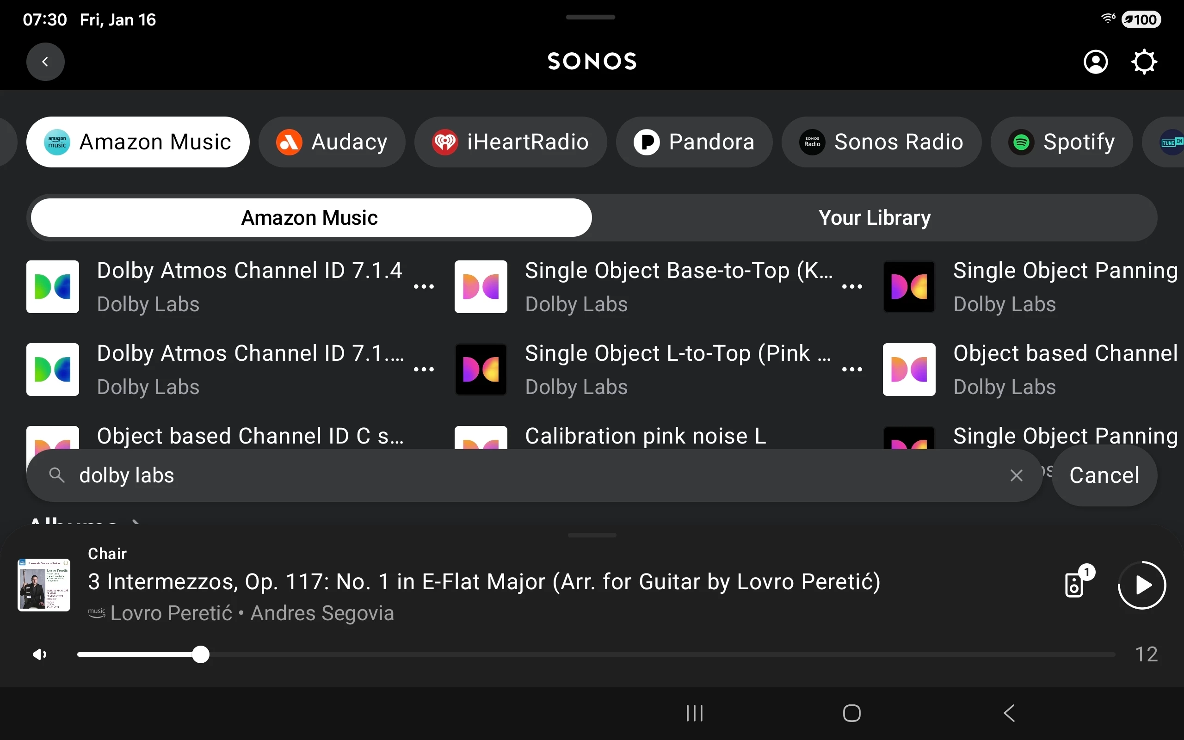This screenshot has height=740, width=1184.
Task: Select the iHeartRadio service chip
Action: click(x=510, y=142)
